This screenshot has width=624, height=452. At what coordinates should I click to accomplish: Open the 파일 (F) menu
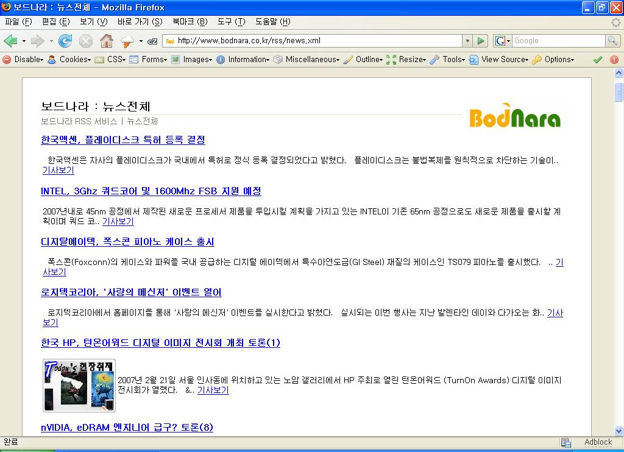(18, 22)
